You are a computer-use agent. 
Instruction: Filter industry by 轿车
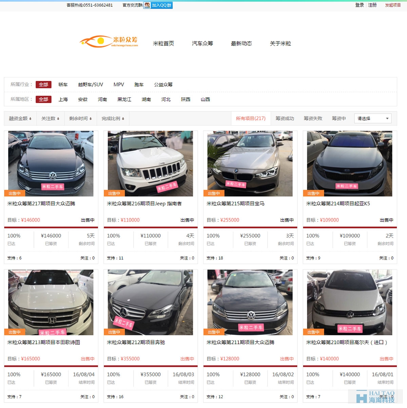tap(63, 85)
